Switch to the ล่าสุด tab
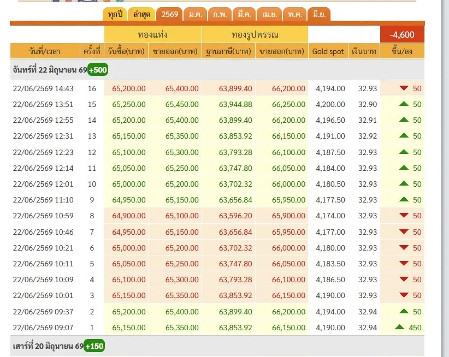449x357 pixels. tap(141, 14)
